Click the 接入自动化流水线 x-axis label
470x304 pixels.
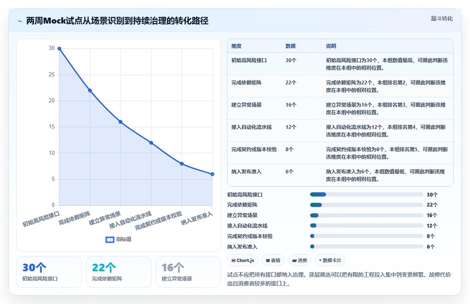[x=131, y=220]
